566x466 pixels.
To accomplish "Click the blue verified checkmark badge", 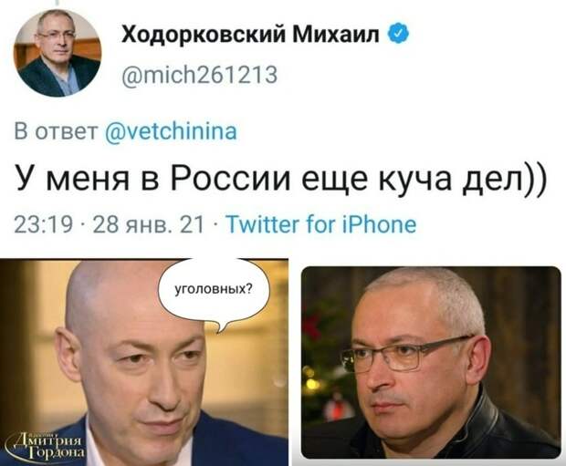I will tap(399, 33).
